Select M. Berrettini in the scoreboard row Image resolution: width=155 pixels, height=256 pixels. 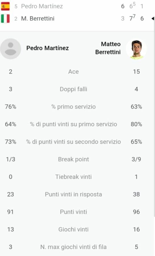(38, 18)
